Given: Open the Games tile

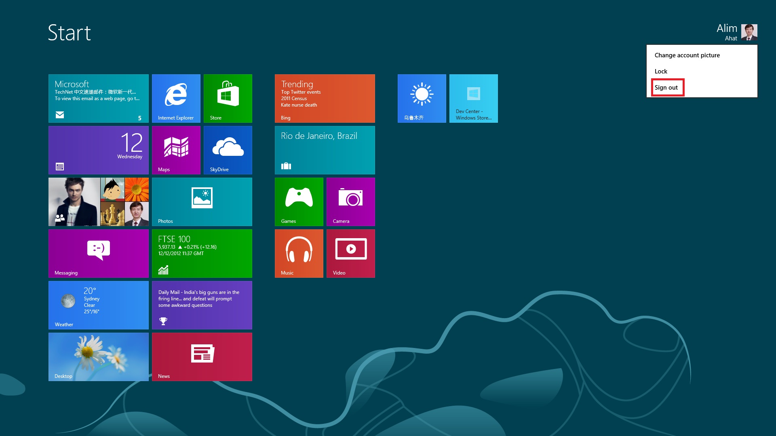Looking at the screenshot, I should pos(299,201).
